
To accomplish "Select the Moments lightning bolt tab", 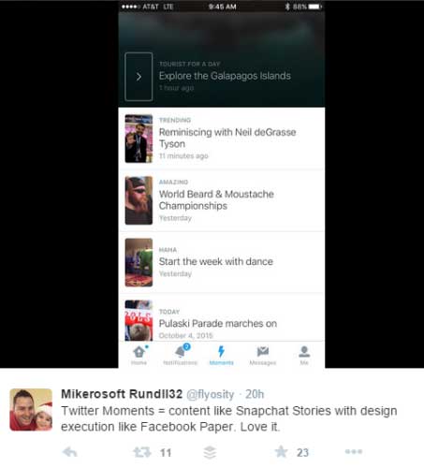I will click(x=221, y=351).
